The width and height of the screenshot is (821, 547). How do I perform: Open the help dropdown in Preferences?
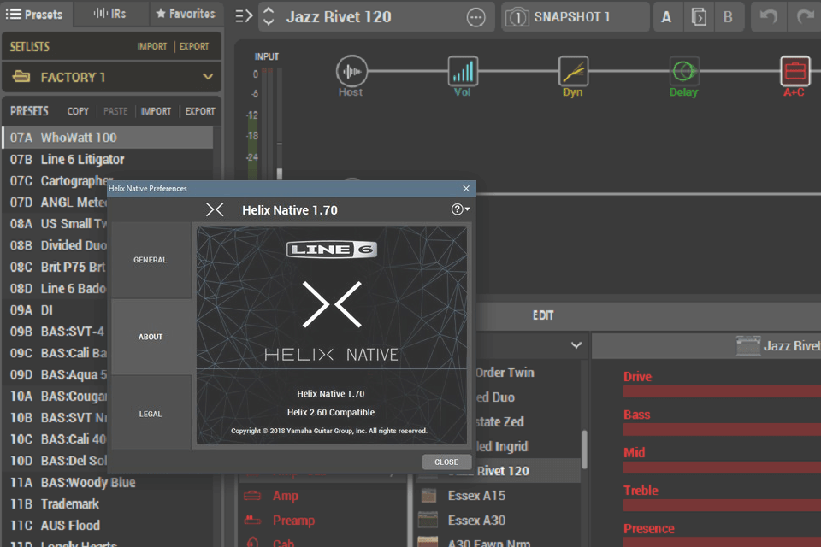(460, 209)
